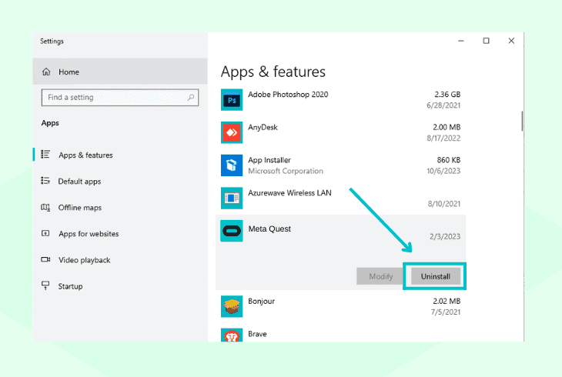Close the Settings window
The image size is (562, 377).
point(511,41)
